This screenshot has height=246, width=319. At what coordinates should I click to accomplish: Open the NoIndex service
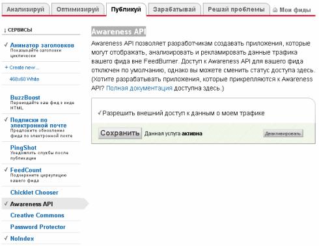click(22, 239)
